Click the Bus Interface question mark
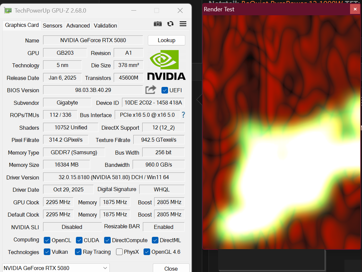 [x=183, y=115]
